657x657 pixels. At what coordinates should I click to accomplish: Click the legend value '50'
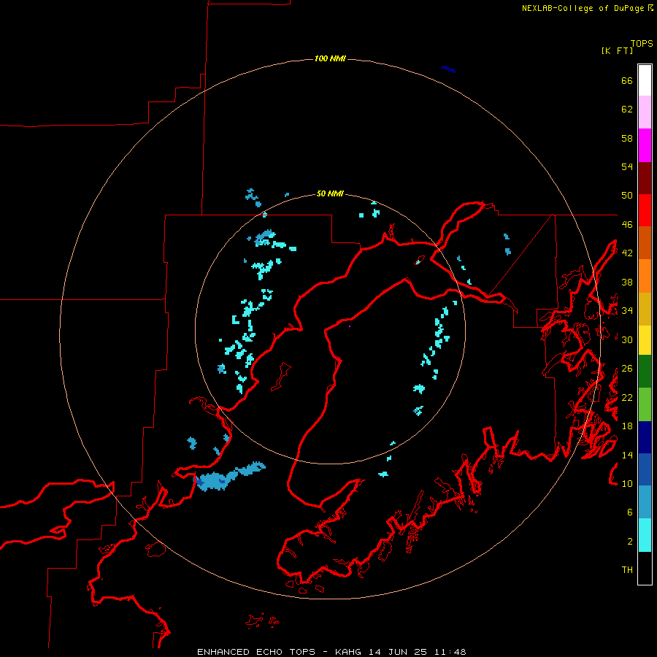pos(627,196)
